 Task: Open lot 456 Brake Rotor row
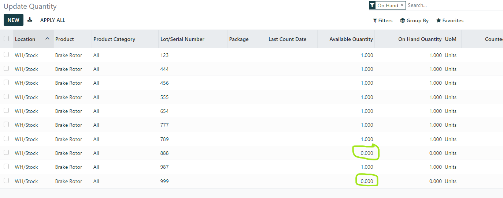coord(251,83)
